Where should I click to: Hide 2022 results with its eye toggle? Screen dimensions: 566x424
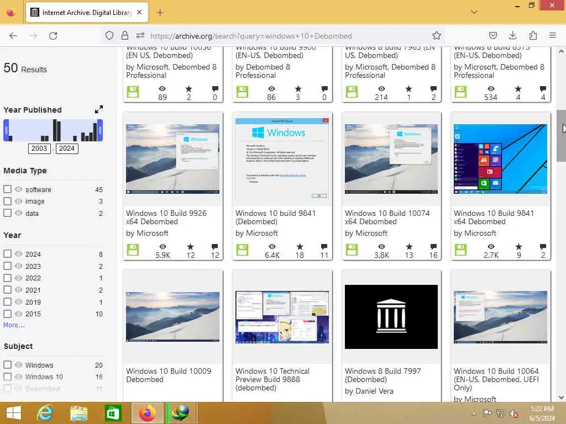pos(18,278)
